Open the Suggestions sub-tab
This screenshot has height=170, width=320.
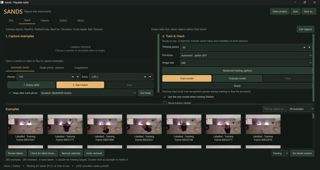tap(81, 68)
